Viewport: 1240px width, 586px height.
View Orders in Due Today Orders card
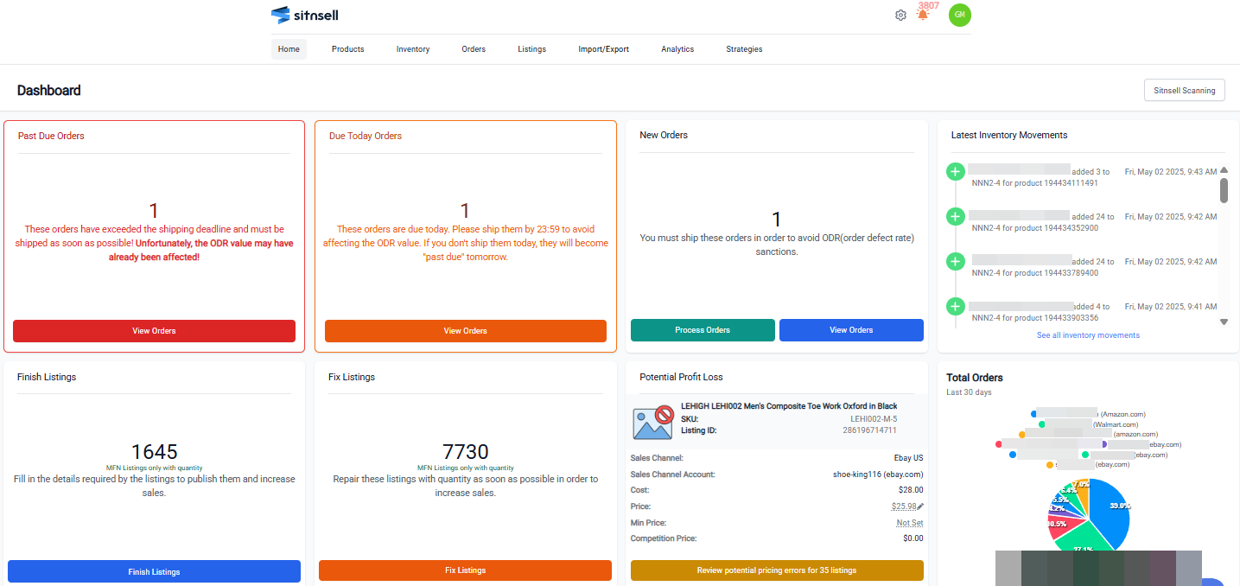click(x=466, y=331)
